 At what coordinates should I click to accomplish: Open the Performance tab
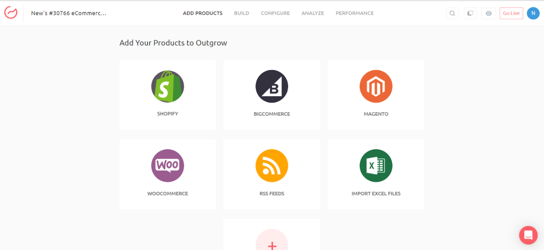tap(354, 13)
